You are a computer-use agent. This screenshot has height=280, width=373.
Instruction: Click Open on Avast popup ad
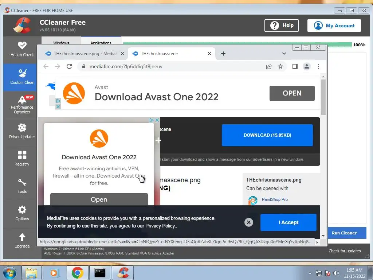tap(99, 199)
